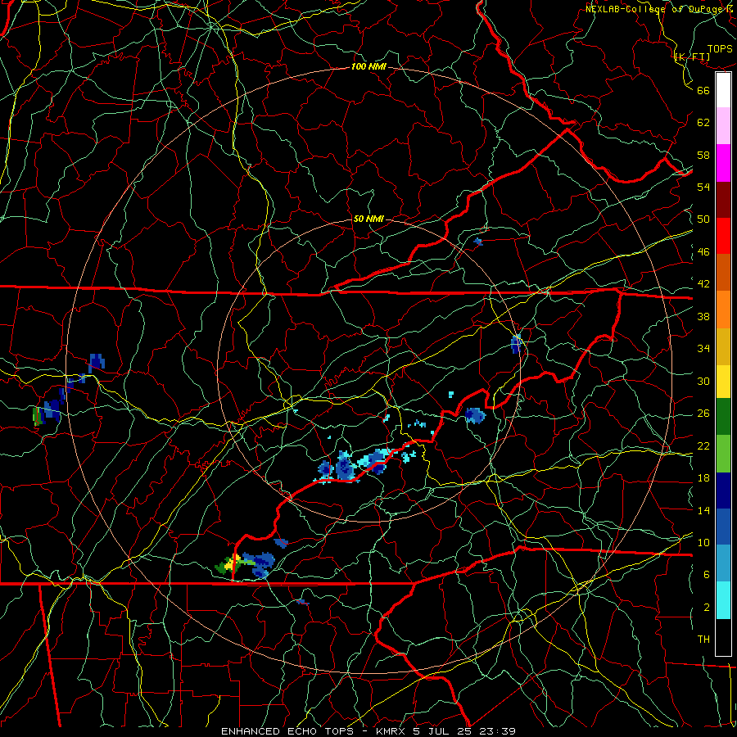
Task: Select the black TH legend block
Action: click(723, 637)
